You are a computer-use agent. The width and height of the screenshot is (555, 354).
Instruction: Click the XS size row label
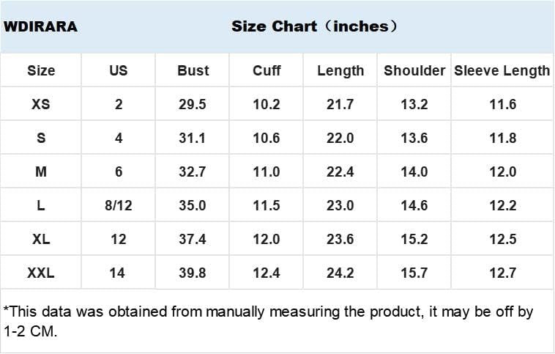tap(41, 104)
